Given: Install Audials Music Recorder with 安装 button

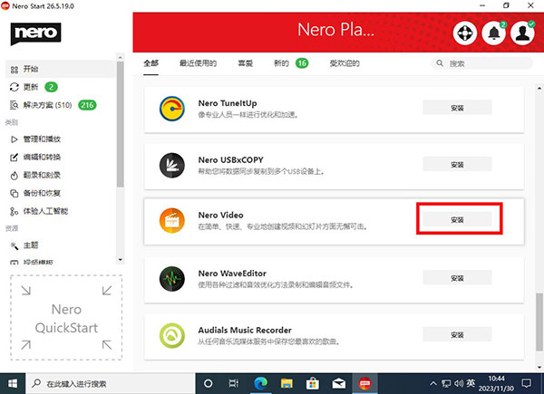Looking at the screenshot, I should (x=457, y=335).
